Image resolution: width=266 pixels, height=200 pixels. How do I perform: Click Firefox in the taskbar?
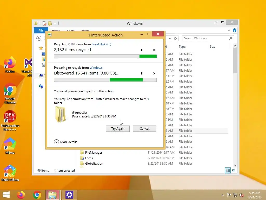(x=21, y=195)
